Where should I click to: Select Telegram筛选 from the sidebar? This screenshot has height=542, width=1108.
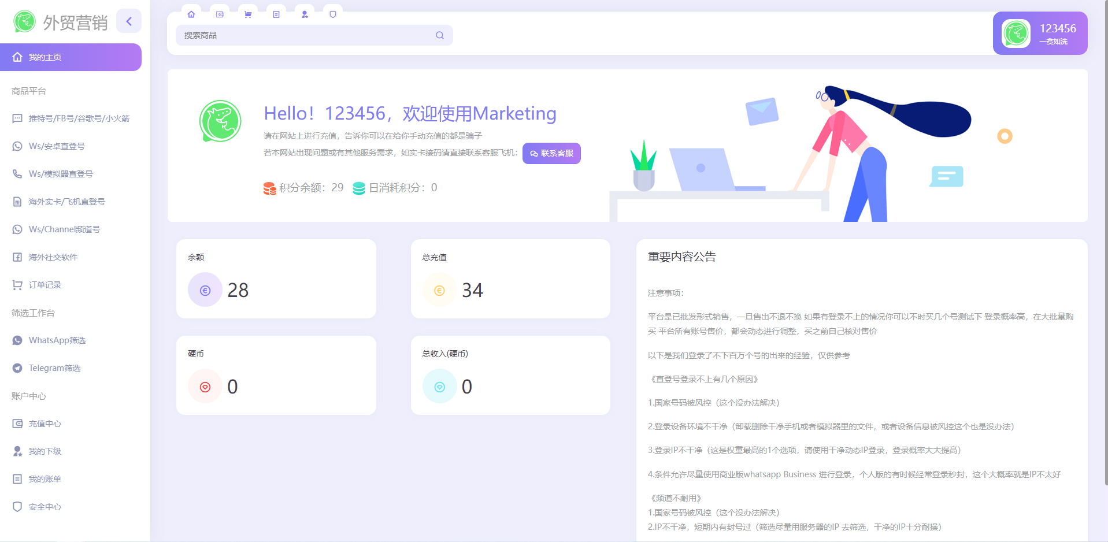[54, 368]
